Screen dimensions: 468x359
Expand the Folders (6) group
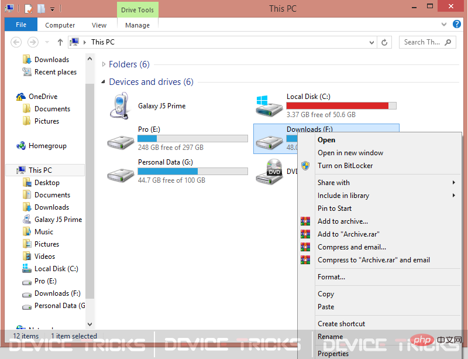tap(104, 64)
